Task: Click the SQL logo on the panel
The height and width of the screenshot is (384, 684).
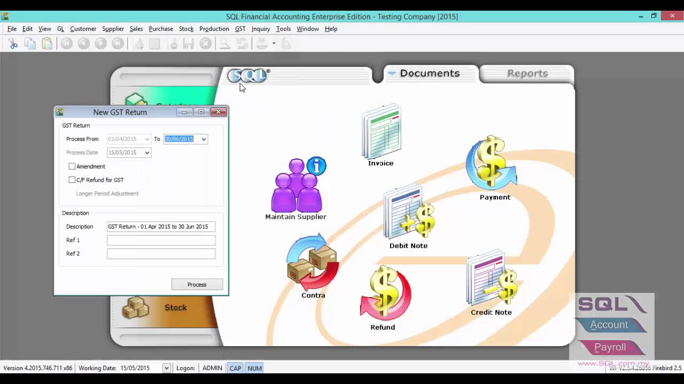Action: click(x=248, y=76)
